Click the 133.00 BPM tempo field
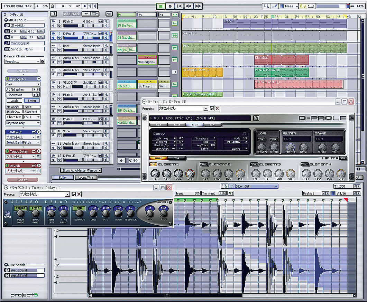 (13, 6)
